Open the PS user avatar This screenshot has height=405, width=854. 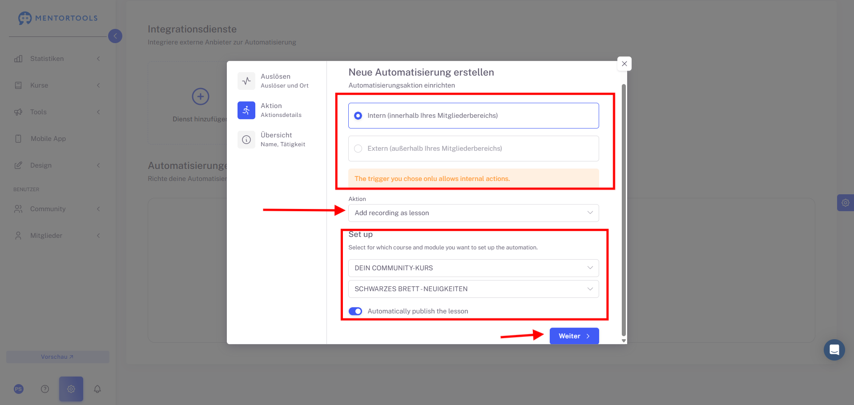(18, 389)
